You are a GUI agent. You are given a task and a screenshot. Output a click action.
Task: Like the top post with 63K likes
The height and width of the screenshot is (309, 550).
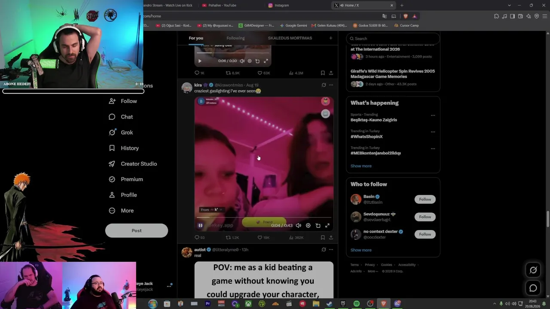[x=263, y=73]
